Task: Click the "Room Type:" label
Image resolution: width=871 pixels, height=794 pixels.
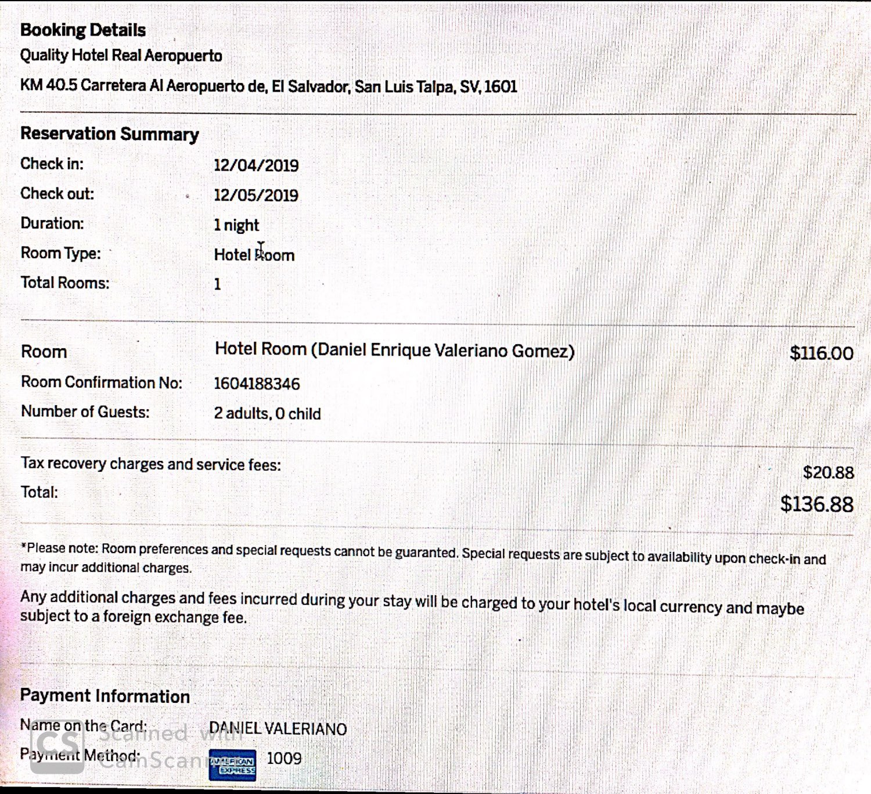Action: coord(61,253)
